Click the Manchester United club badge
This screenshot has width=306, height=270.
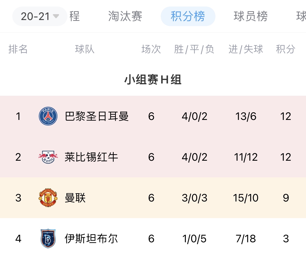point(48,198)
